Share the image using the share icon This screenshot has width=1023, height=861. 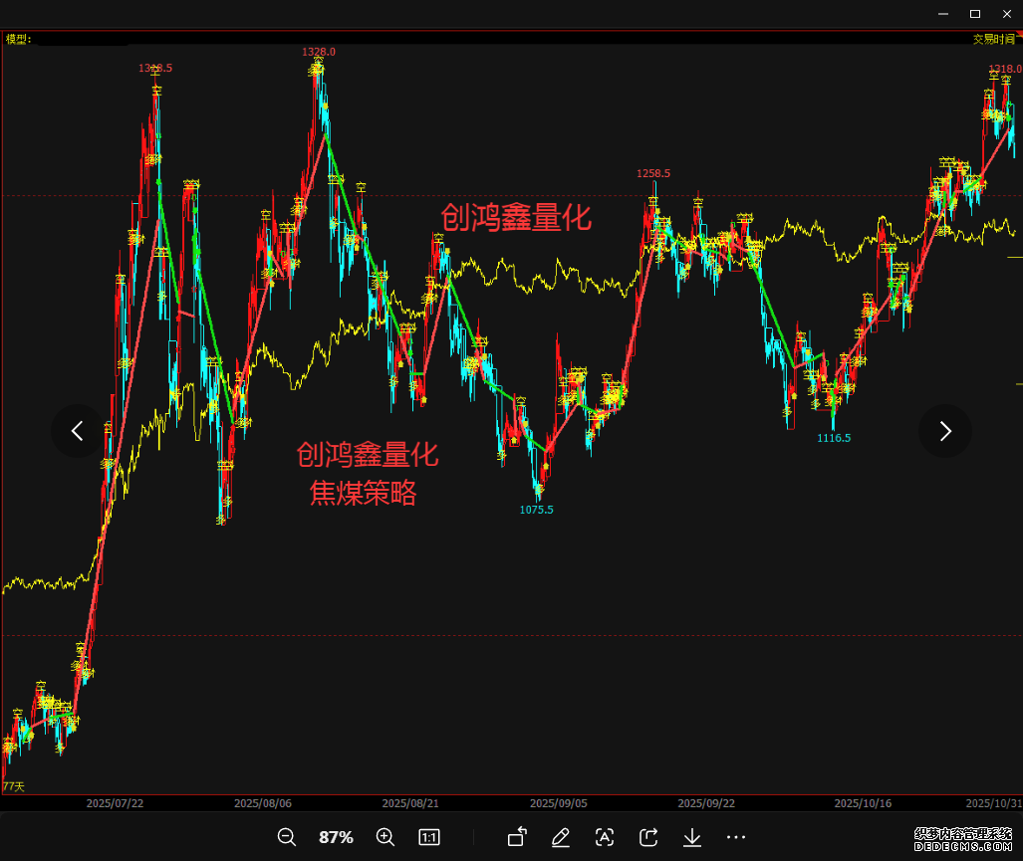648,837
